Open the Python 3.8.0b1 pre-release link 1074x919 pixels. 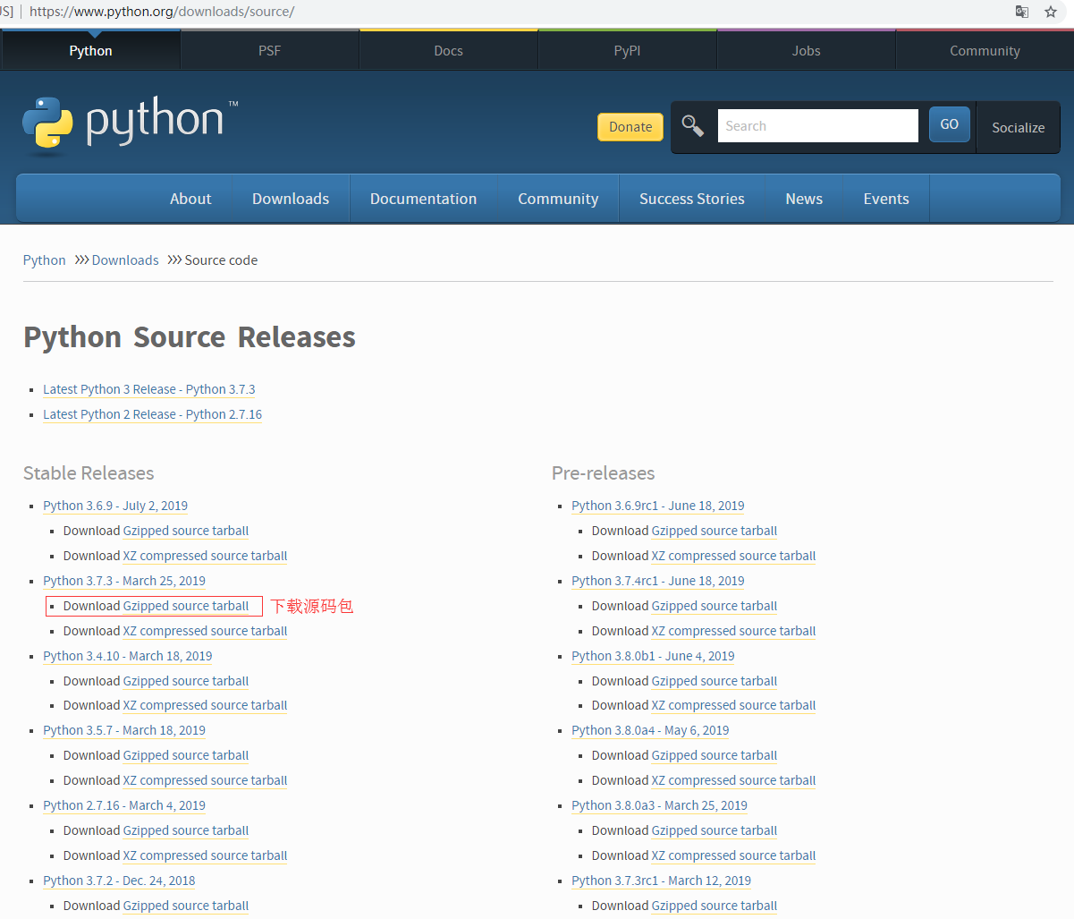[x=653, y=656]
